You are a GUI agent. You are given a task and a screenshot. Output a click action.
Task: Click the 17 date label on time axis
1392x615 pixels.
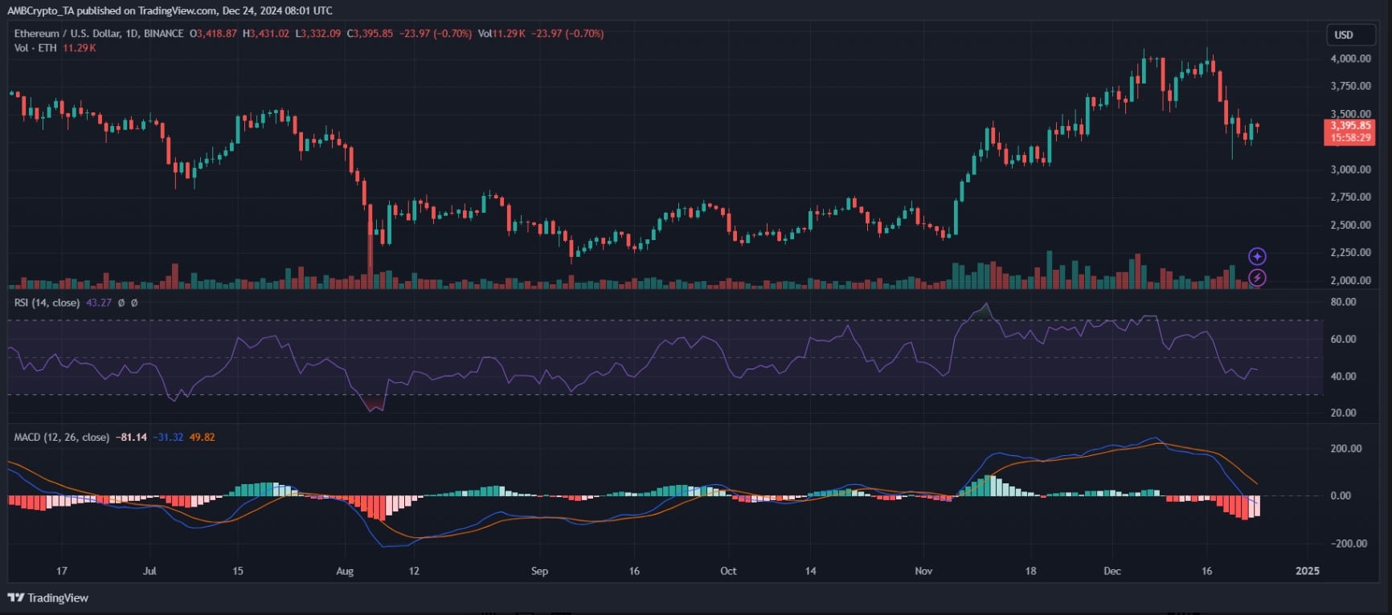tap(62, 571)
